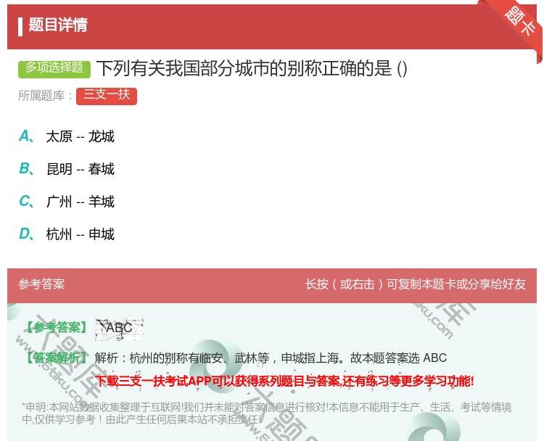Click the ABC answer image
Image resolution: width=544 pixels, height=441 pixels.
[120, 329]
